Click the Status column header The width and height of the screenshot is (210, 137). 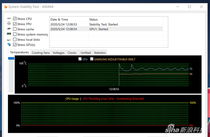click(125, 19)
